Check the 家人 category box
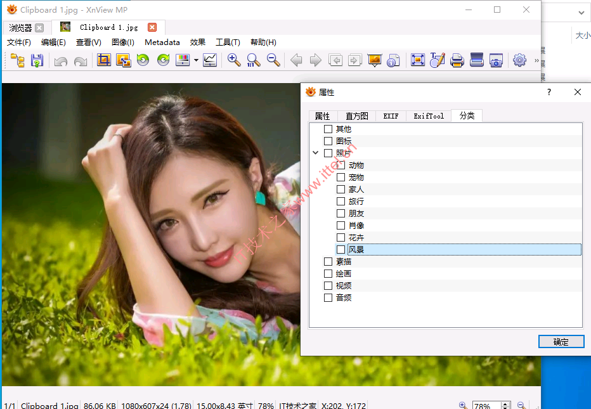The width and height of the screenshot is (591, 409). [x=341, y=190]
